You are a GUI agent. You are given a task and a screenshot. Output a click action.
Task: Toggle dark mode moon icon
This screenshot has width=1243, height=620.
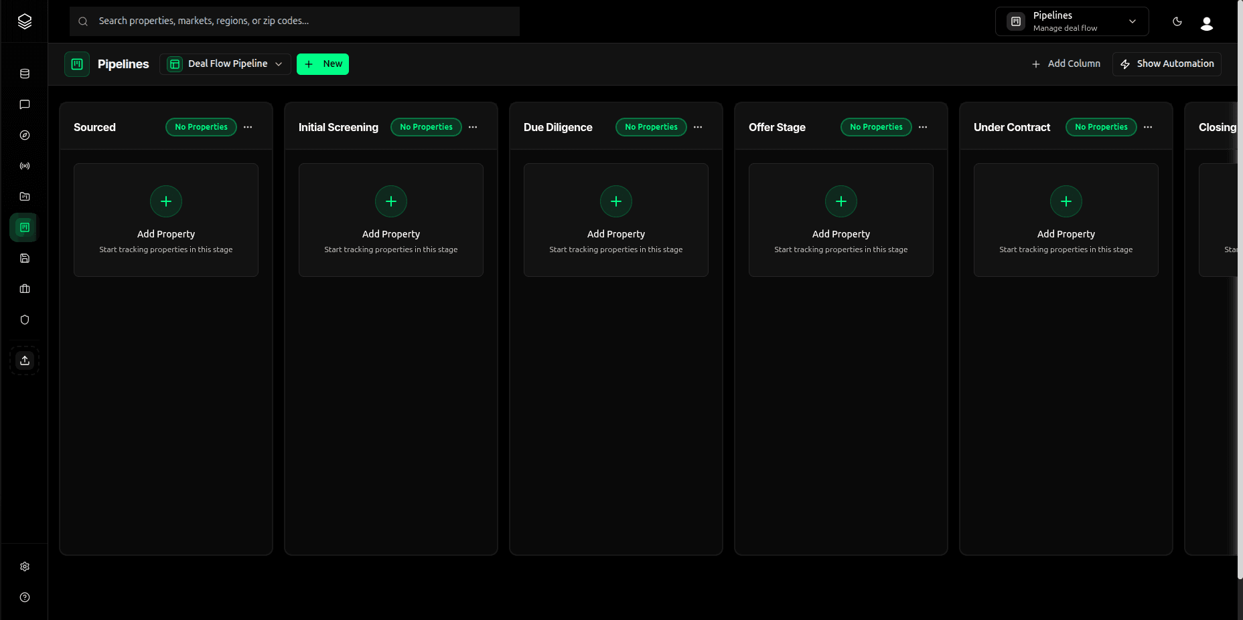pyautogui.click(x=1177, y=21)
